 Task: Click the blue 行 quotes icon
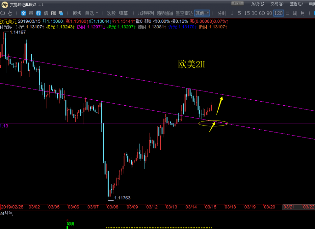pyautogui.click(x=38, y=13)
